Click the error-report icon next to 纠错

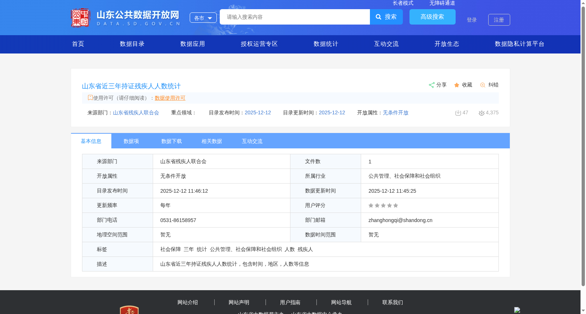(483, 85)
